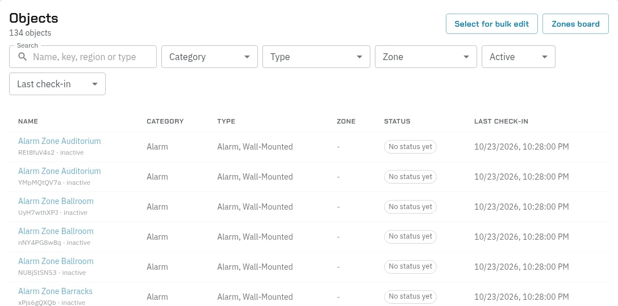Open the Zones board
Screen dimensions: 618x306
[x=575, y=24]
